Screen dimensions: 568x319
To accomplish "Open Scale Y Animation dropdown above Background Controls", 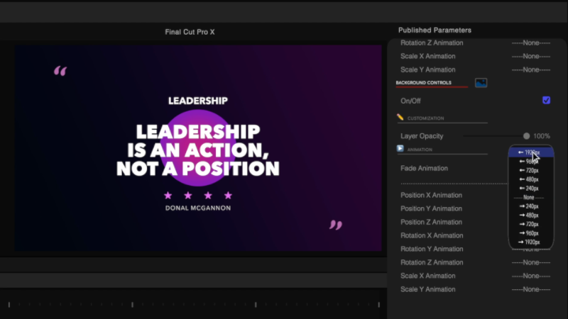I will tap(530, 69).
